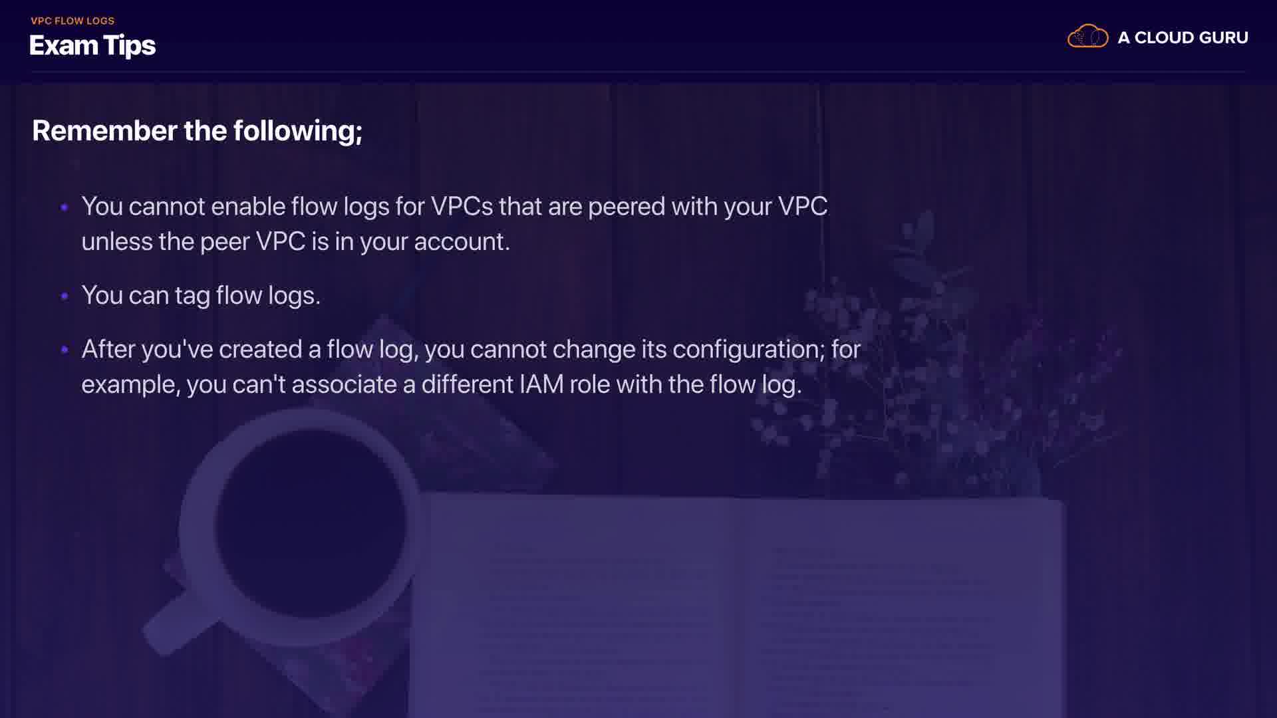1277x718 pixels.
Task: Click the bullet dot beside After you've created
Action: click(65, 350)
